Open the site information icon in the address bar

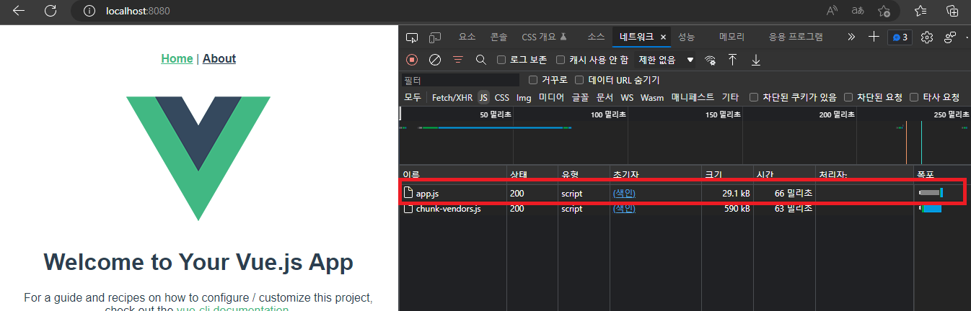click(89, 11)
